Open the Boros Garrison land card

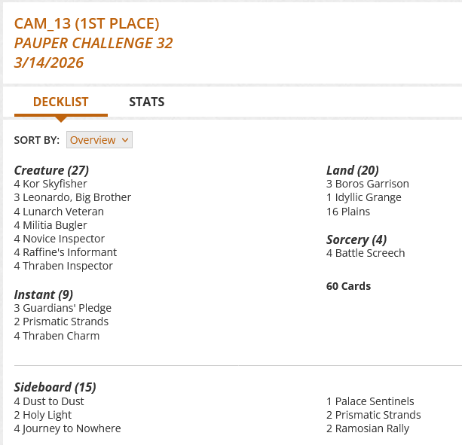tap(372, 184)
